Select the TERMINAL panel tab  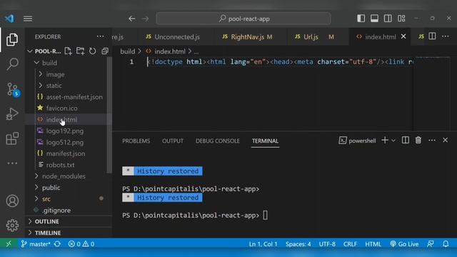click(x=265, y=141)
